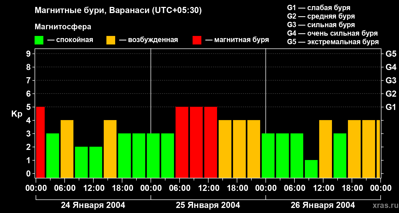Click the yellow Kp 4 bar over 18:00, 25 January
The height and width of the screenshot is (213, 399).
(x=239, y=149)
